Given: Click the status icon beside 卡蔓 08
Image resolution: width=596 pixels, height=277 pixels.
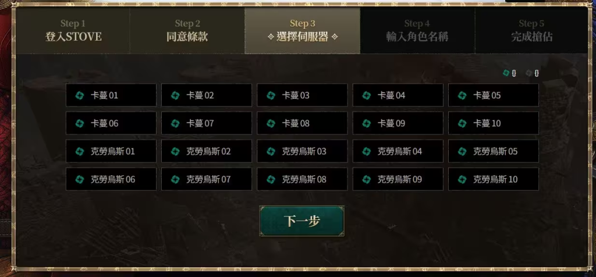Looking at the screenshot, I should coord(271,123).
